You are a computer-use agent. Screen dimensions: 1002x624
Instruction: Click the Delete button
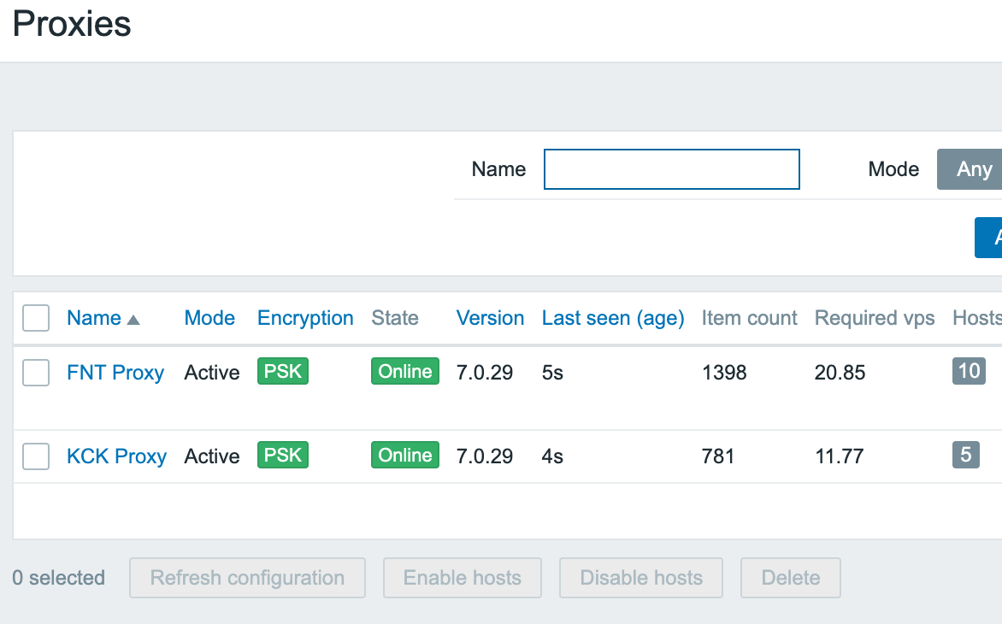pos(791,578)
